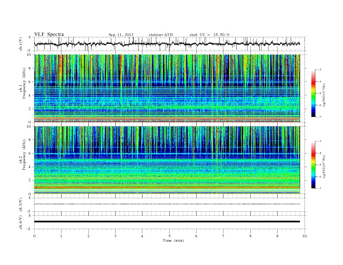Click the 'ch.1(V)' waveform axis label
This screenshot has width=343, height=265.
point(21,44)
